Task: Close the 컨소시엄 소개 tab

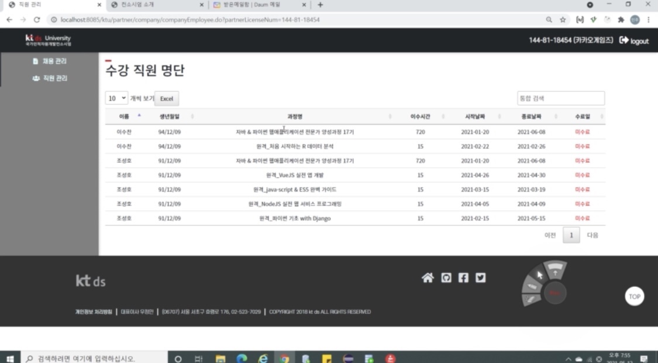Action: click(x=201, y=5)
